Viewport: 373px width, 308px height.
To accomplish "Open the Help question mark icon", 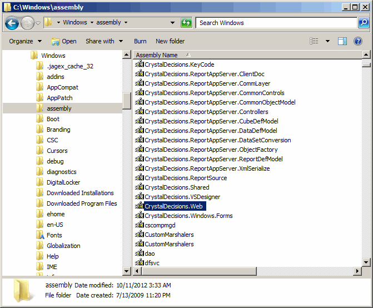I will pos(357,41).
